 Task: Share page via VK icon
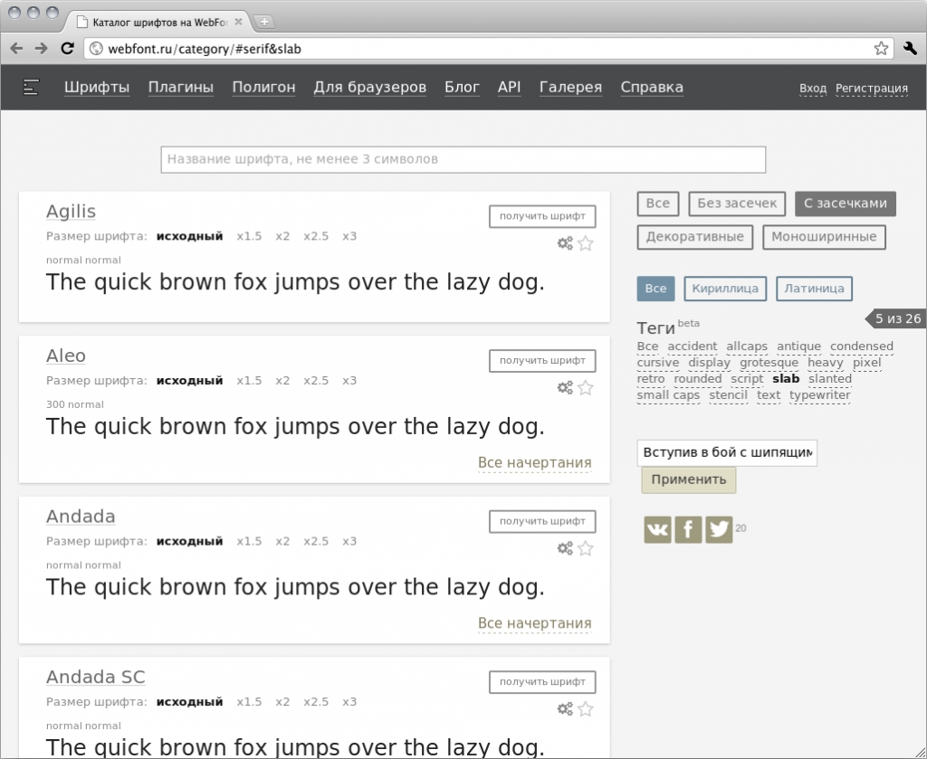[x=658, y=529]
